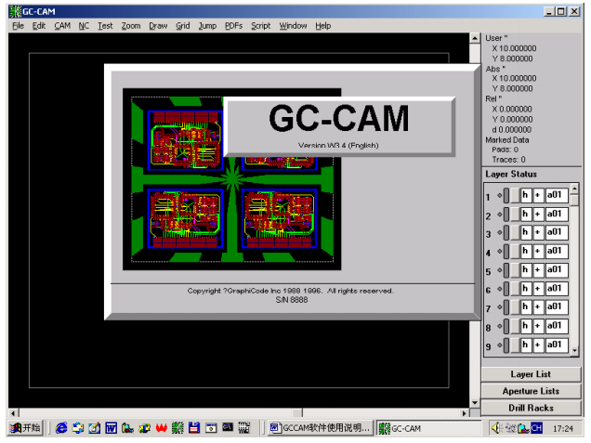Toggle the h status for layer 3
The image size is (591, 443).
pyautogui.click(x=525, y=232)
